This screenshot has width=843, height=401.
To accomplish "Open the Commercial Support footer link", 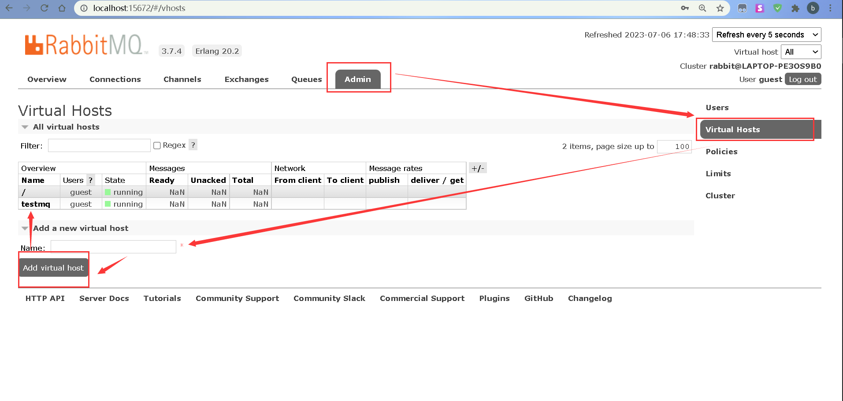I will pyautogui.click(x=422, y=298).
